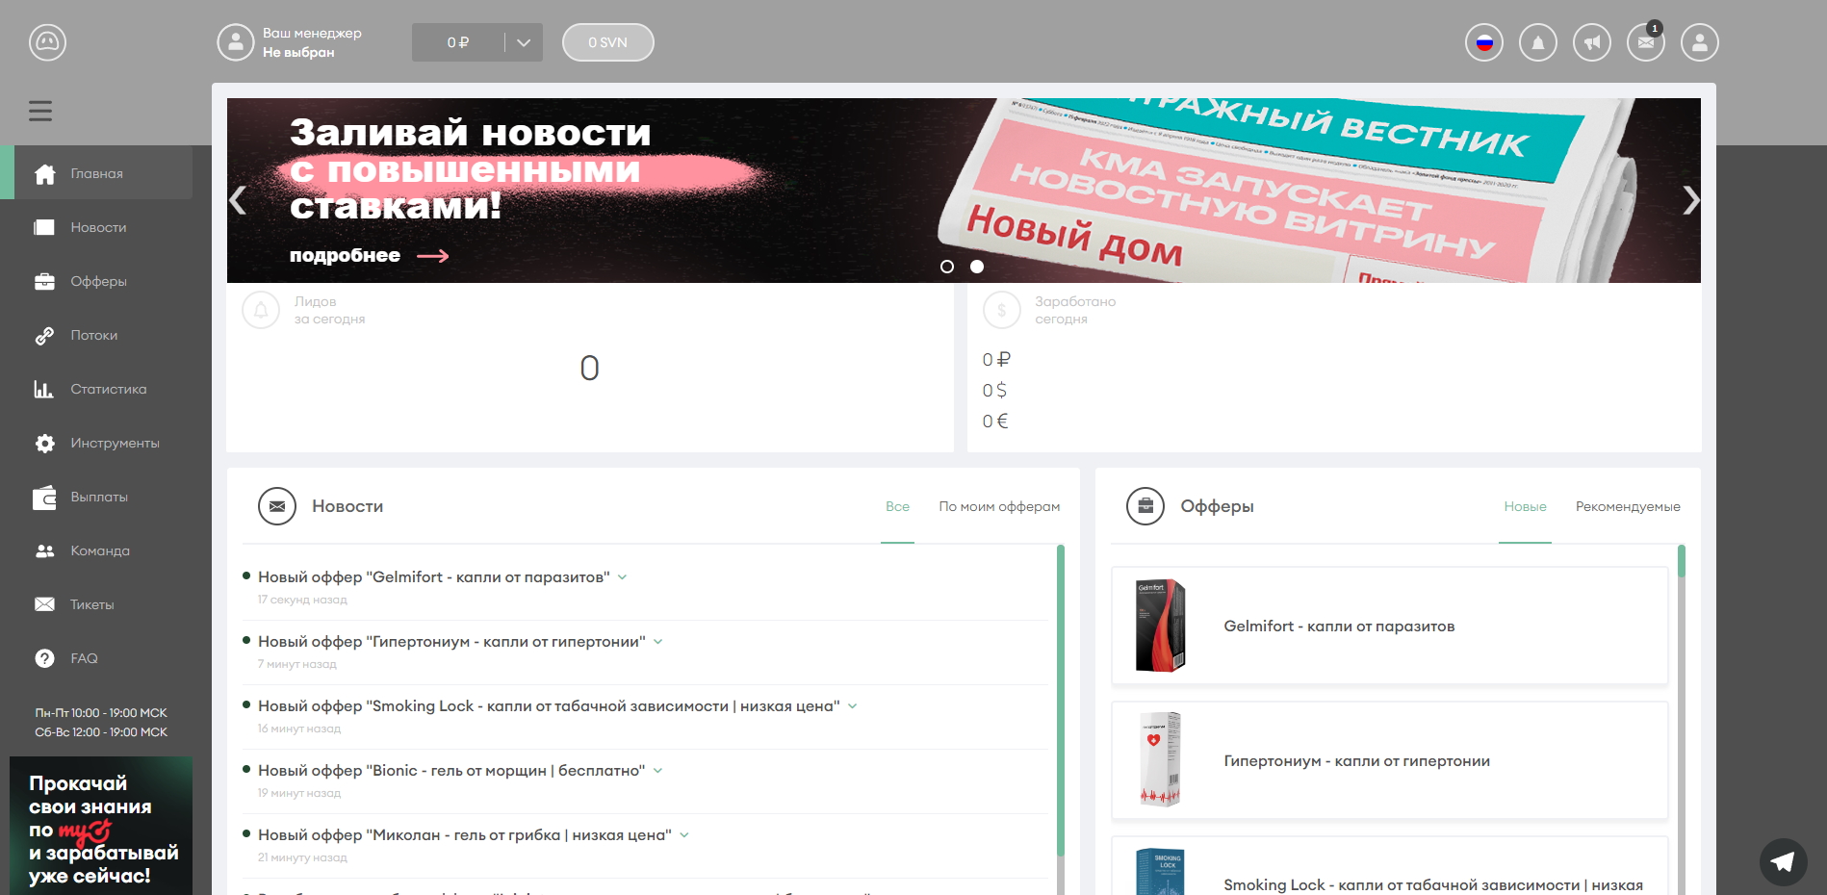Image resolution: width=1827 pixels, height=895 pixels.
Task: Open Статистика in the sidebar
Action: click(96, 389)
